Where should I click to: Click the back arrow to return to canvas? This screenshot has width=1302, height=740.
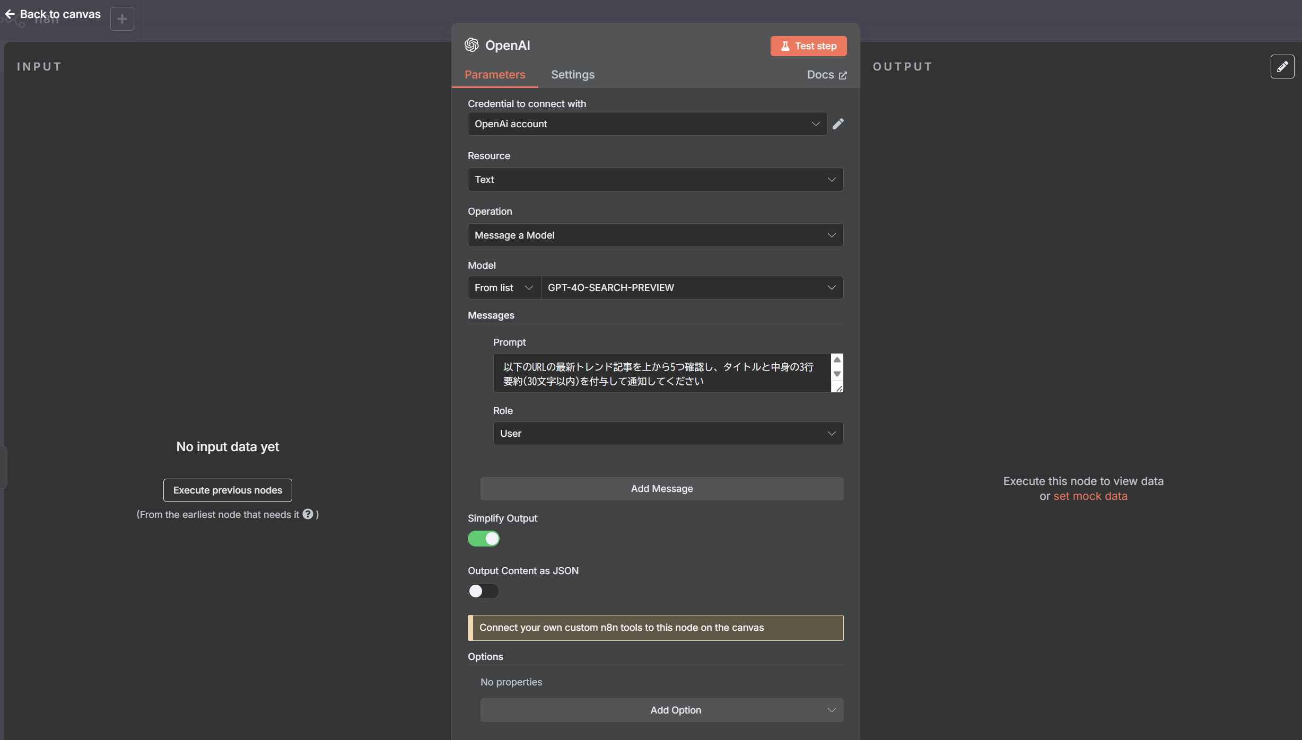(x=10, y=14)
